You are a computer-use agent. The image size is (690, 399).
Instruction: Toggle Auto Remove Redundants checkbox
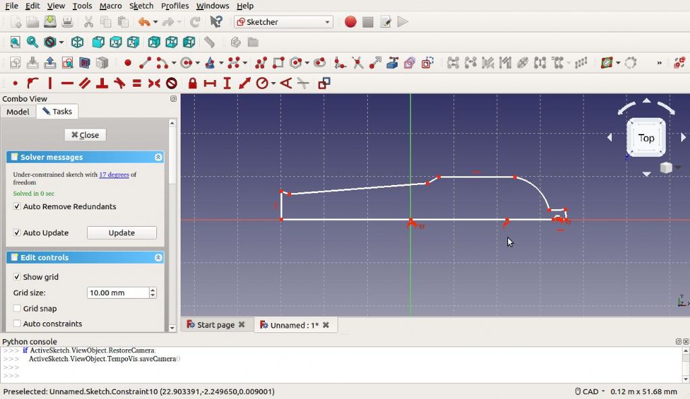click(x=17, y=207)
